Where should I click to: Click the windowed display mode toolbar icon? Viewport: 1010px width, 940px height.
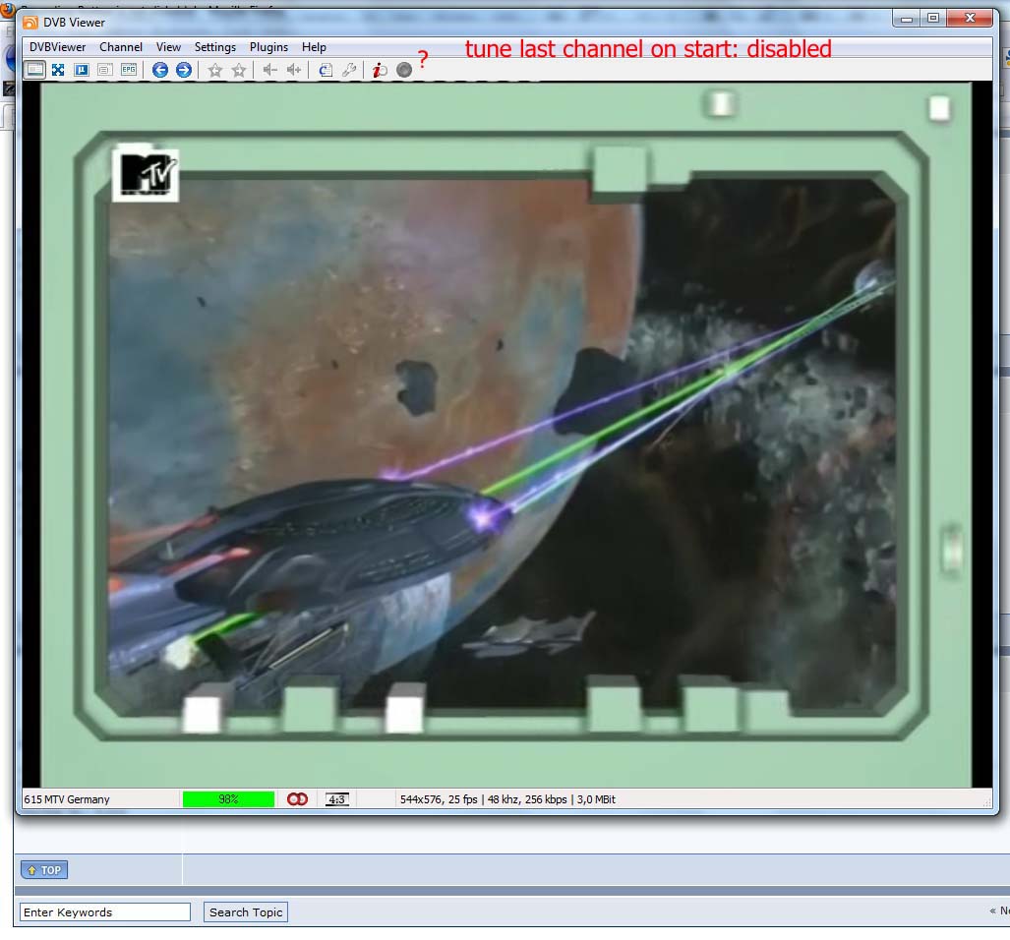point(34,70)
